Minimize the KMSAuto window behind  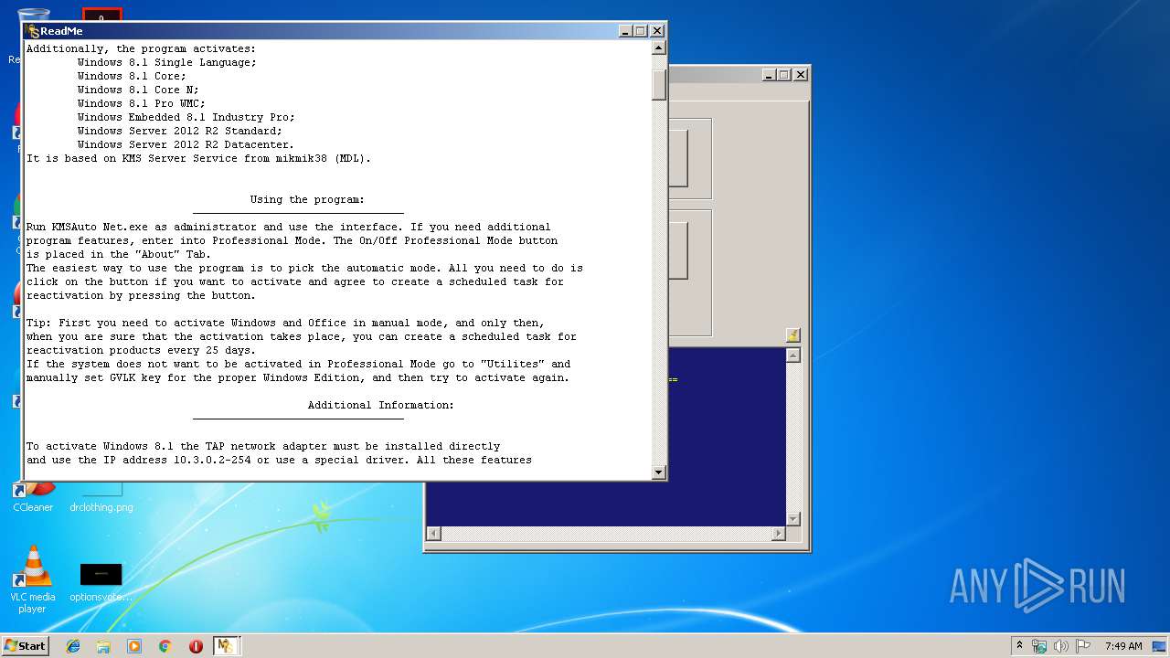tap(770, 75)
